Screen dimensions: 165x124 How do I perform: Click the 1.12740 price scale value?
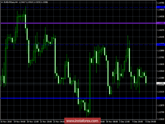[x=161, y=112]
